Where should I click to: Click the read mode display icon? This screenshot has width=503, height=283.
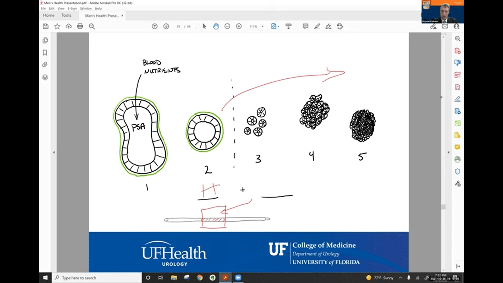(x=288, y=26)
